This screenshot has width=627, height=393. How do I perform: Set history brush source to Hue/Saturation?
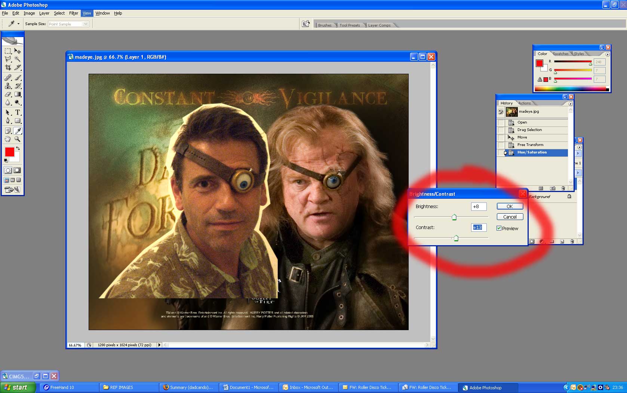pos(501,152)
